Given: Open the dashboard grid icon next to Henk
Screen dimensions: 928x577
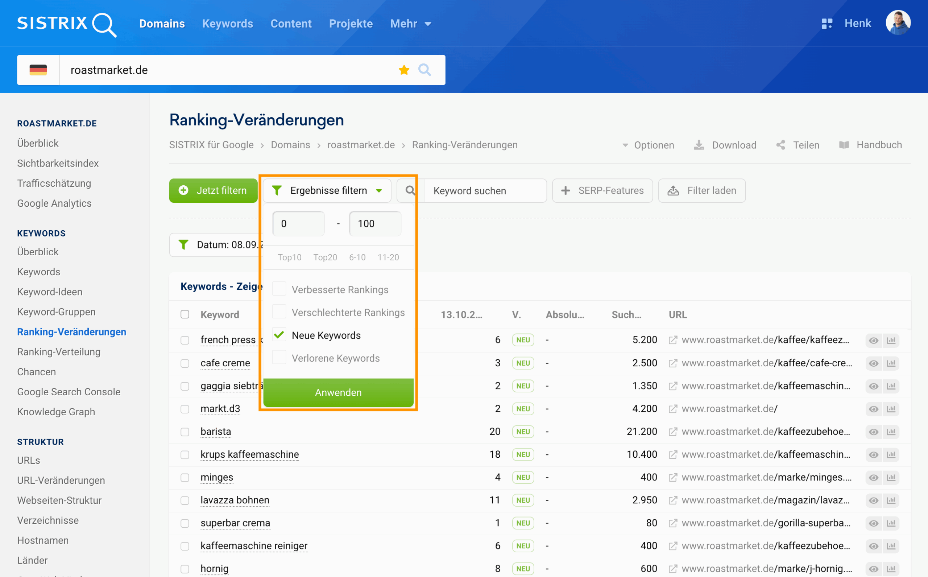Looking at the screenshot, I should coord(827,23).
